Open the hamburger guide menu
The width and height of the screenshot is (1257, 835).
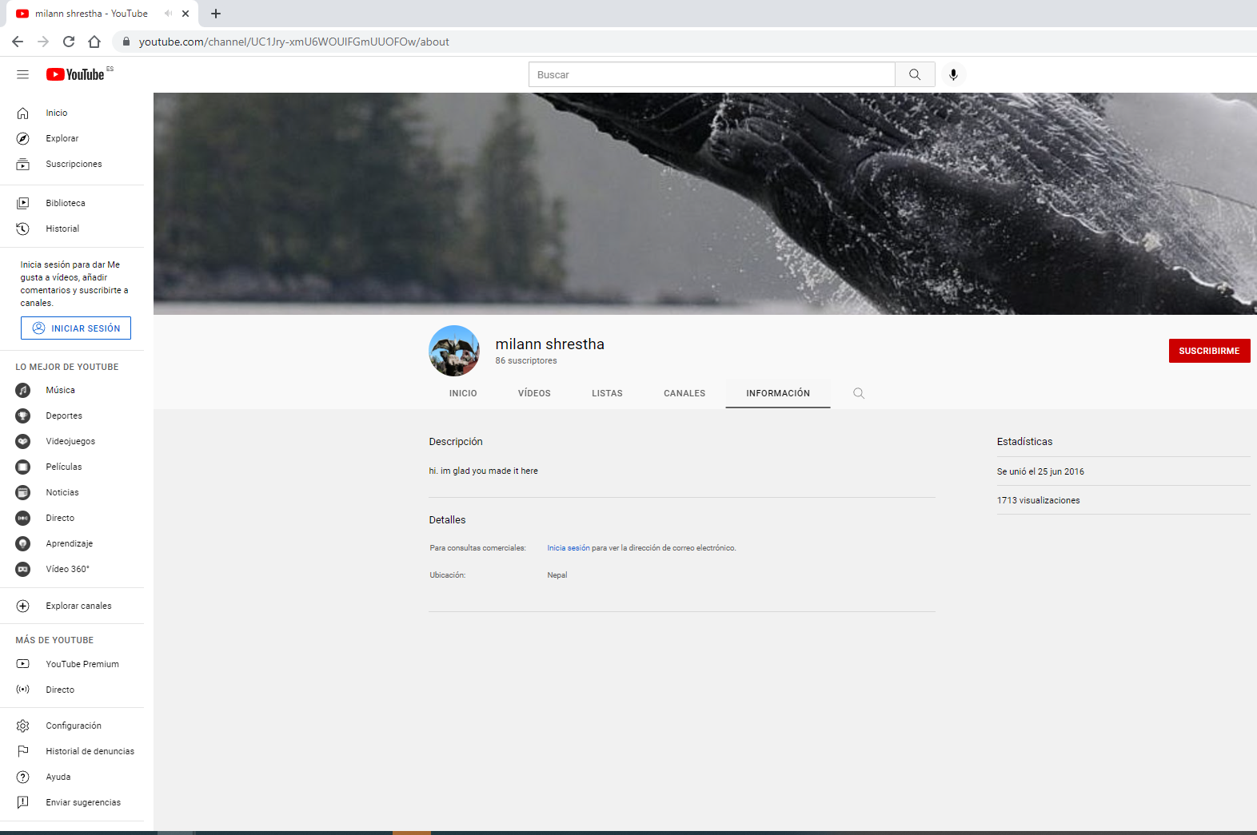(x=22, y=74)
